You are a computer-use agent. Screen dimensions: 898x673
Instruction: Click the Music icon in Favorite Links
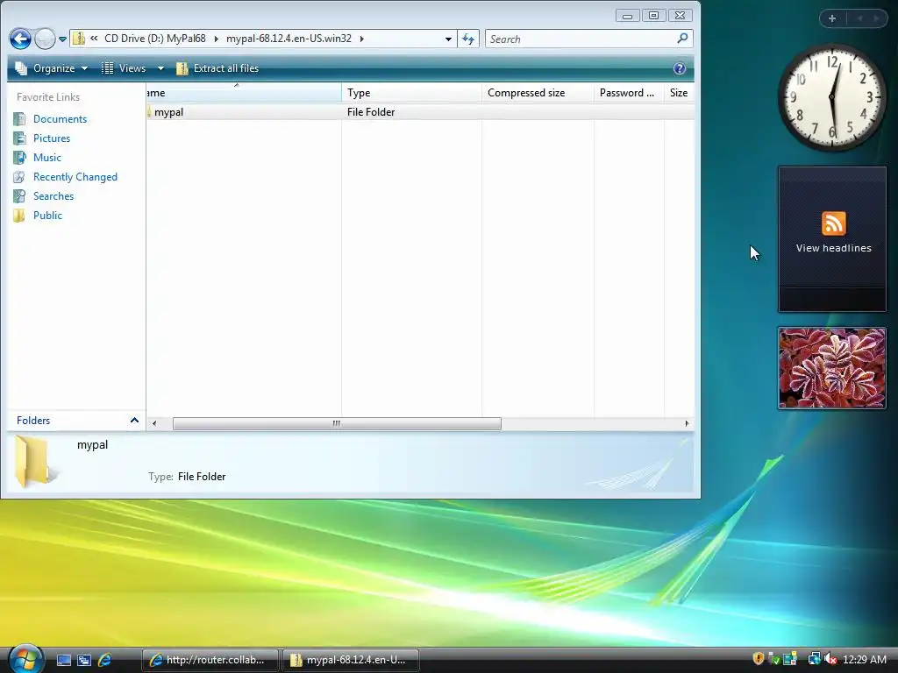(19, 158)
